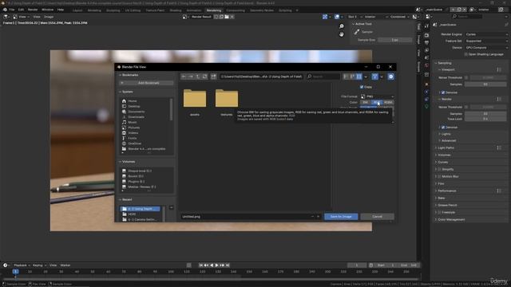Open Music in System list
Image resolution: width=511 pixels, height=287 pixels.
coord(133,122)
